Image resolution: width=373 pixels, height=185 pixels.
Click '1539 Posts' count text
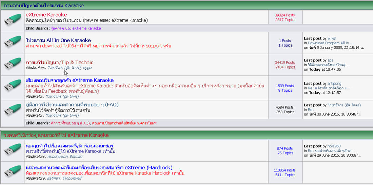pos(285,86)
